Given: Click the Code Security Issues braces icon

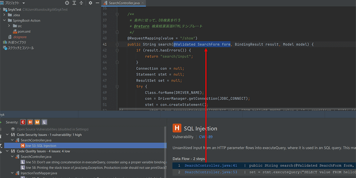Looking at the screenshot, I should click(x=13, y=135).
